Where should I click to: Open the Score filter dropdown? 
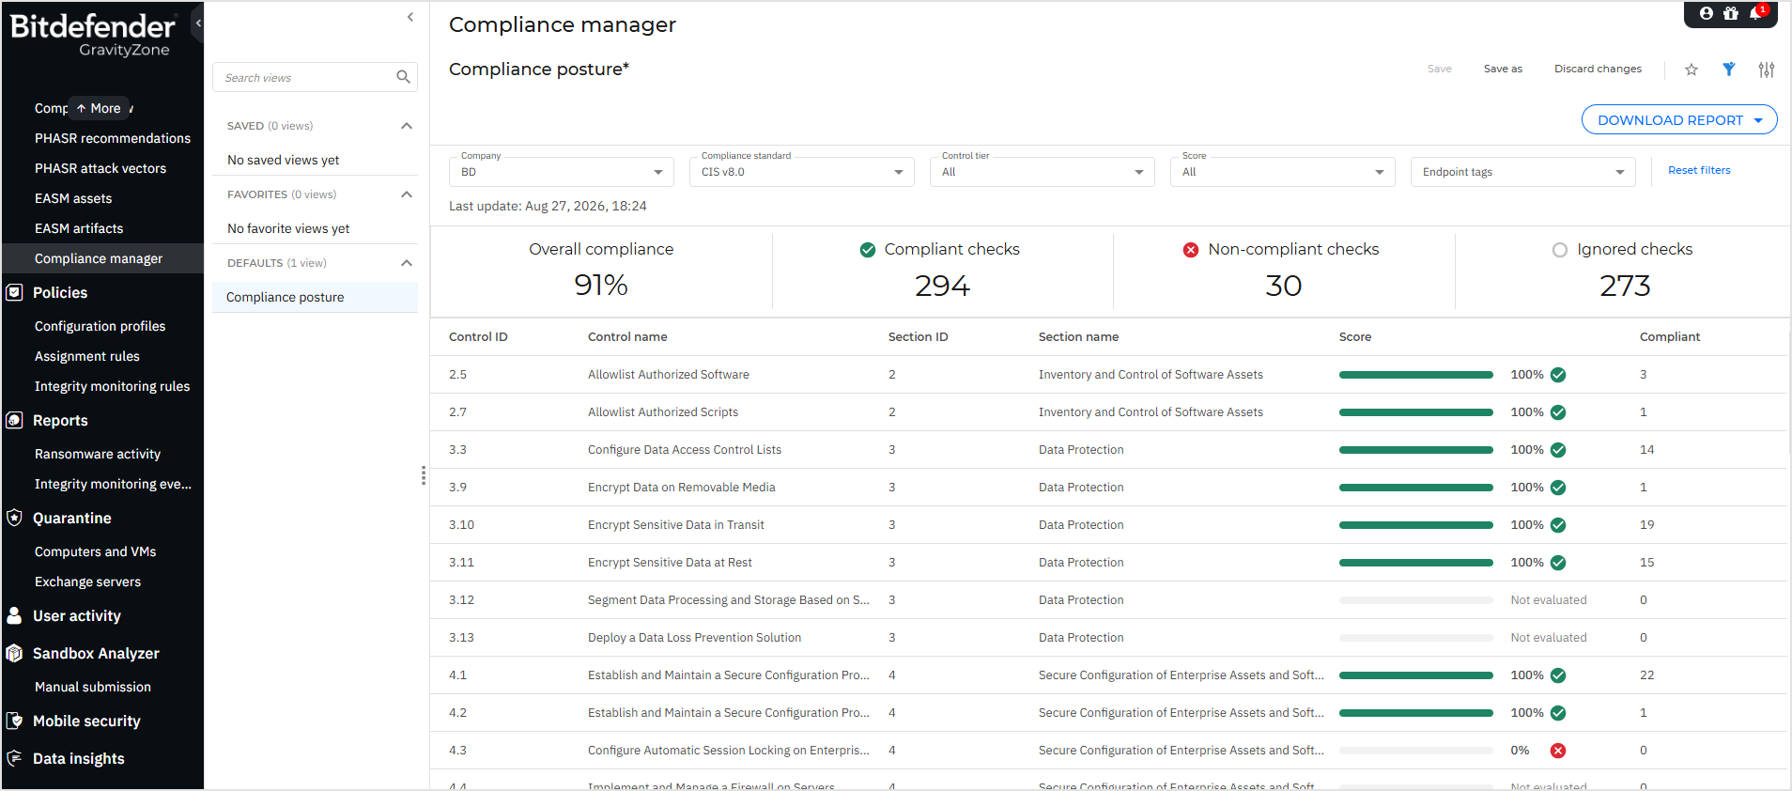coord(1283,172)
